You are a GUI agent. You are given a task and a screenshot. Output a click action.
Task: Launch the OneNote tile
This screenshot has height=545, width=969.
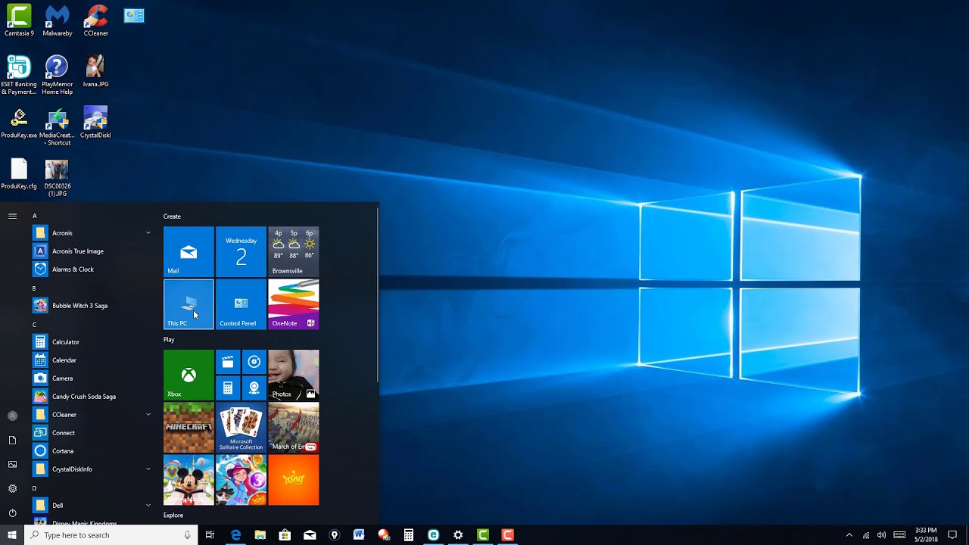[294, 304]
